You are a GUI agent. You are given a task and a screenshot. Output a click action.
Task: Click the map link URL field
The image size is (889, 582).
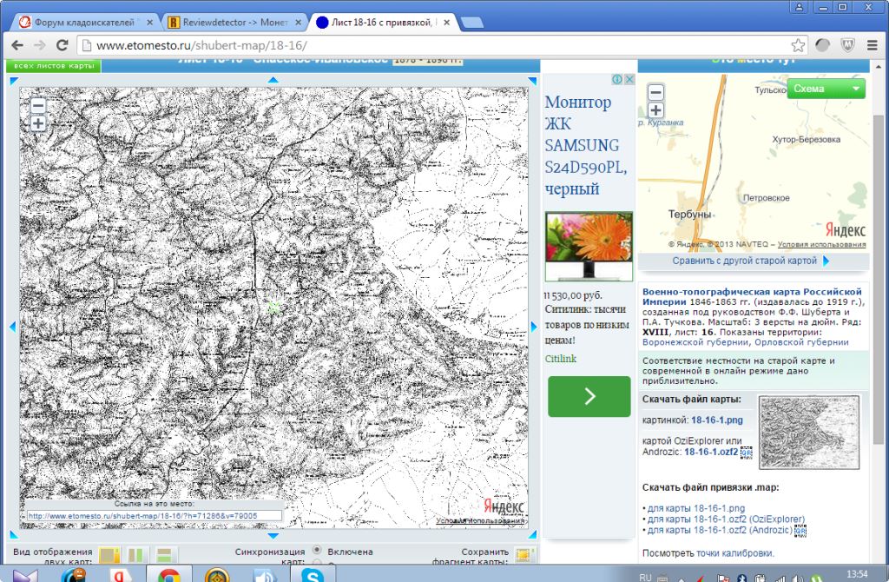pyautogui.click(x=154, y=515)
